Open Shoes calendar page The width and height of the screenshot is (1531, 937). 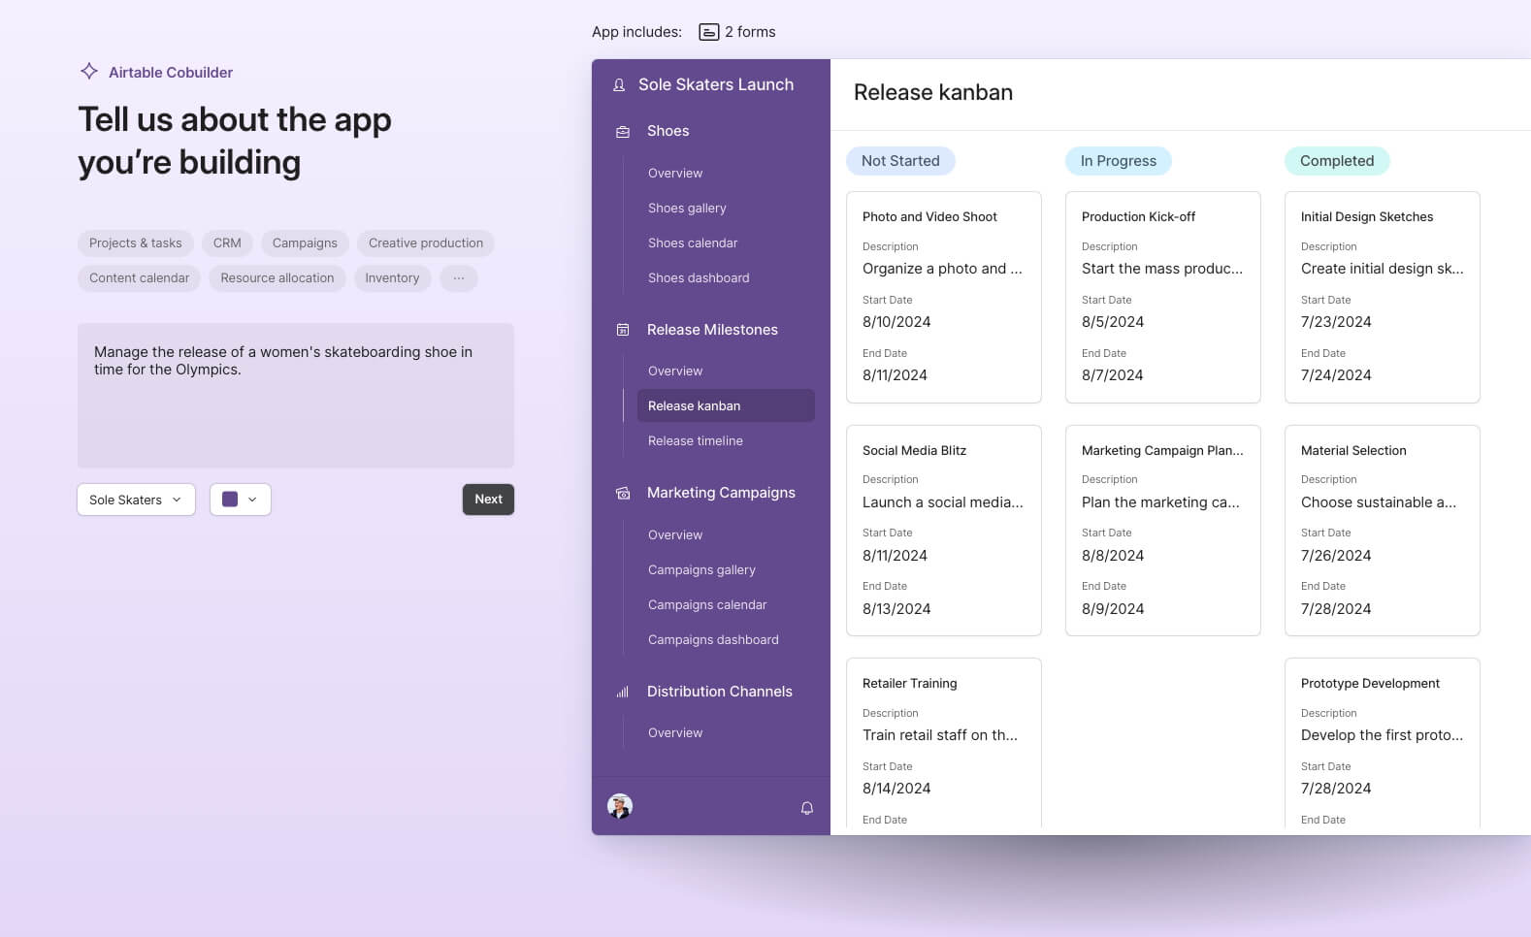pyautogui.click(x=693, y=242)
